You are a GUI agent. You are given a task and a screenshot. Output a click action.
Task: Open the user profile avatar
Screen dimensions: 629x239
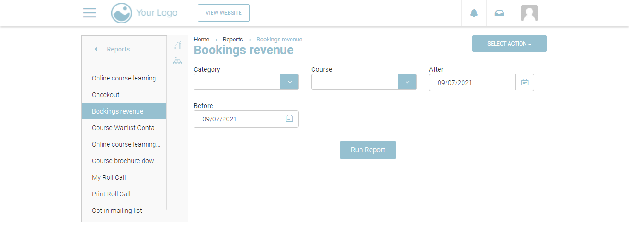coord(529,13)
